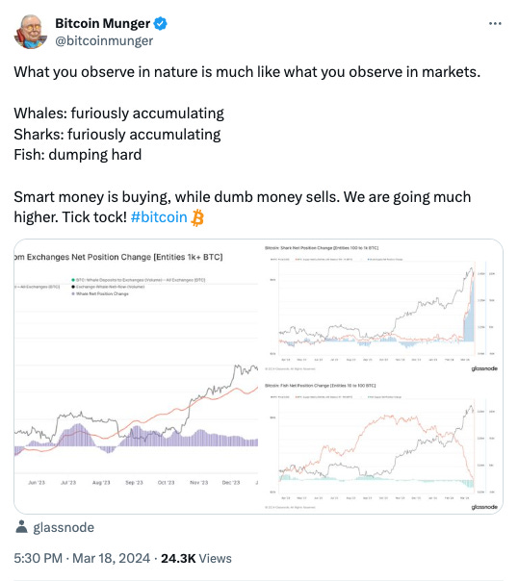Click the #bitcoin hashtag
518x581 pixels.
159,217
